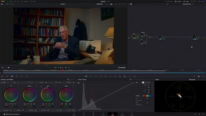Switch to the Fairlight page tab
The image size is (206, 116).
[122, 114]
